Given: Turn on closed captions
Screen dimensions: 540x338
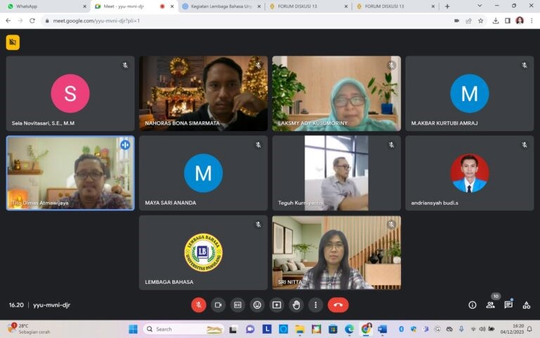Looking at the screenshot, I should (x=238, y=305).
